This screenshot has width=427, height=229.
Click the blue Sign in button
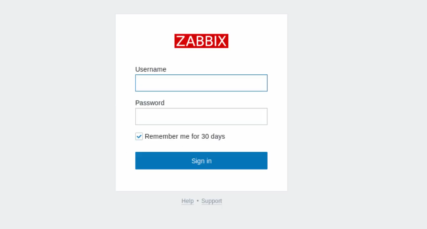click(201, 160)
